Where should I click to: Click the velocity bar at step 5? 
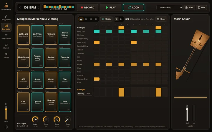pyautogui.click(x=121, y=92)
